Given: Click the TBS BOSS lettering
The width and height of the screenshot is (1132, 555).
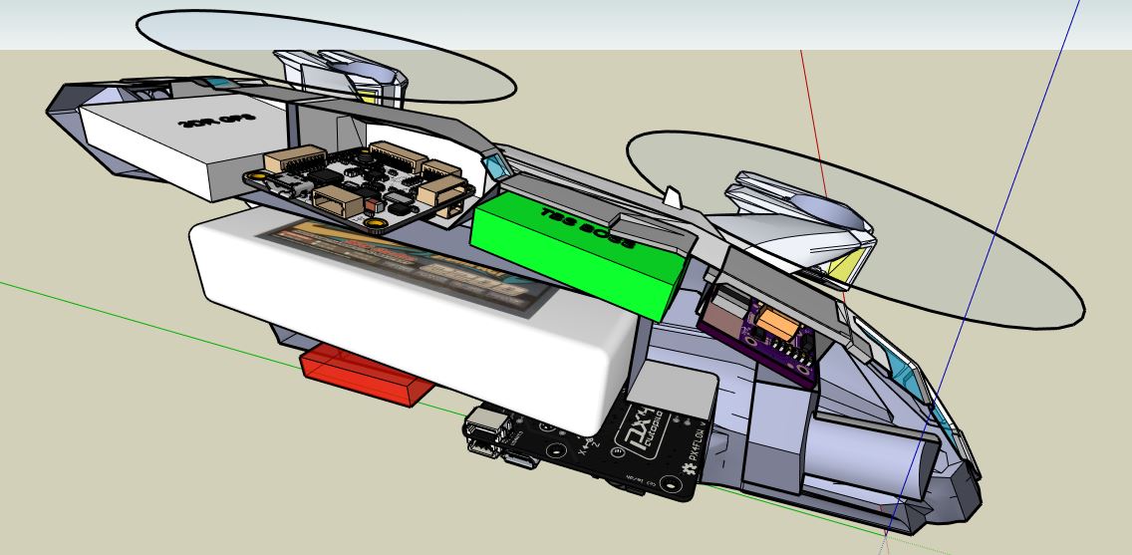Looking at the screenshot, I should (x=587, y=227).
